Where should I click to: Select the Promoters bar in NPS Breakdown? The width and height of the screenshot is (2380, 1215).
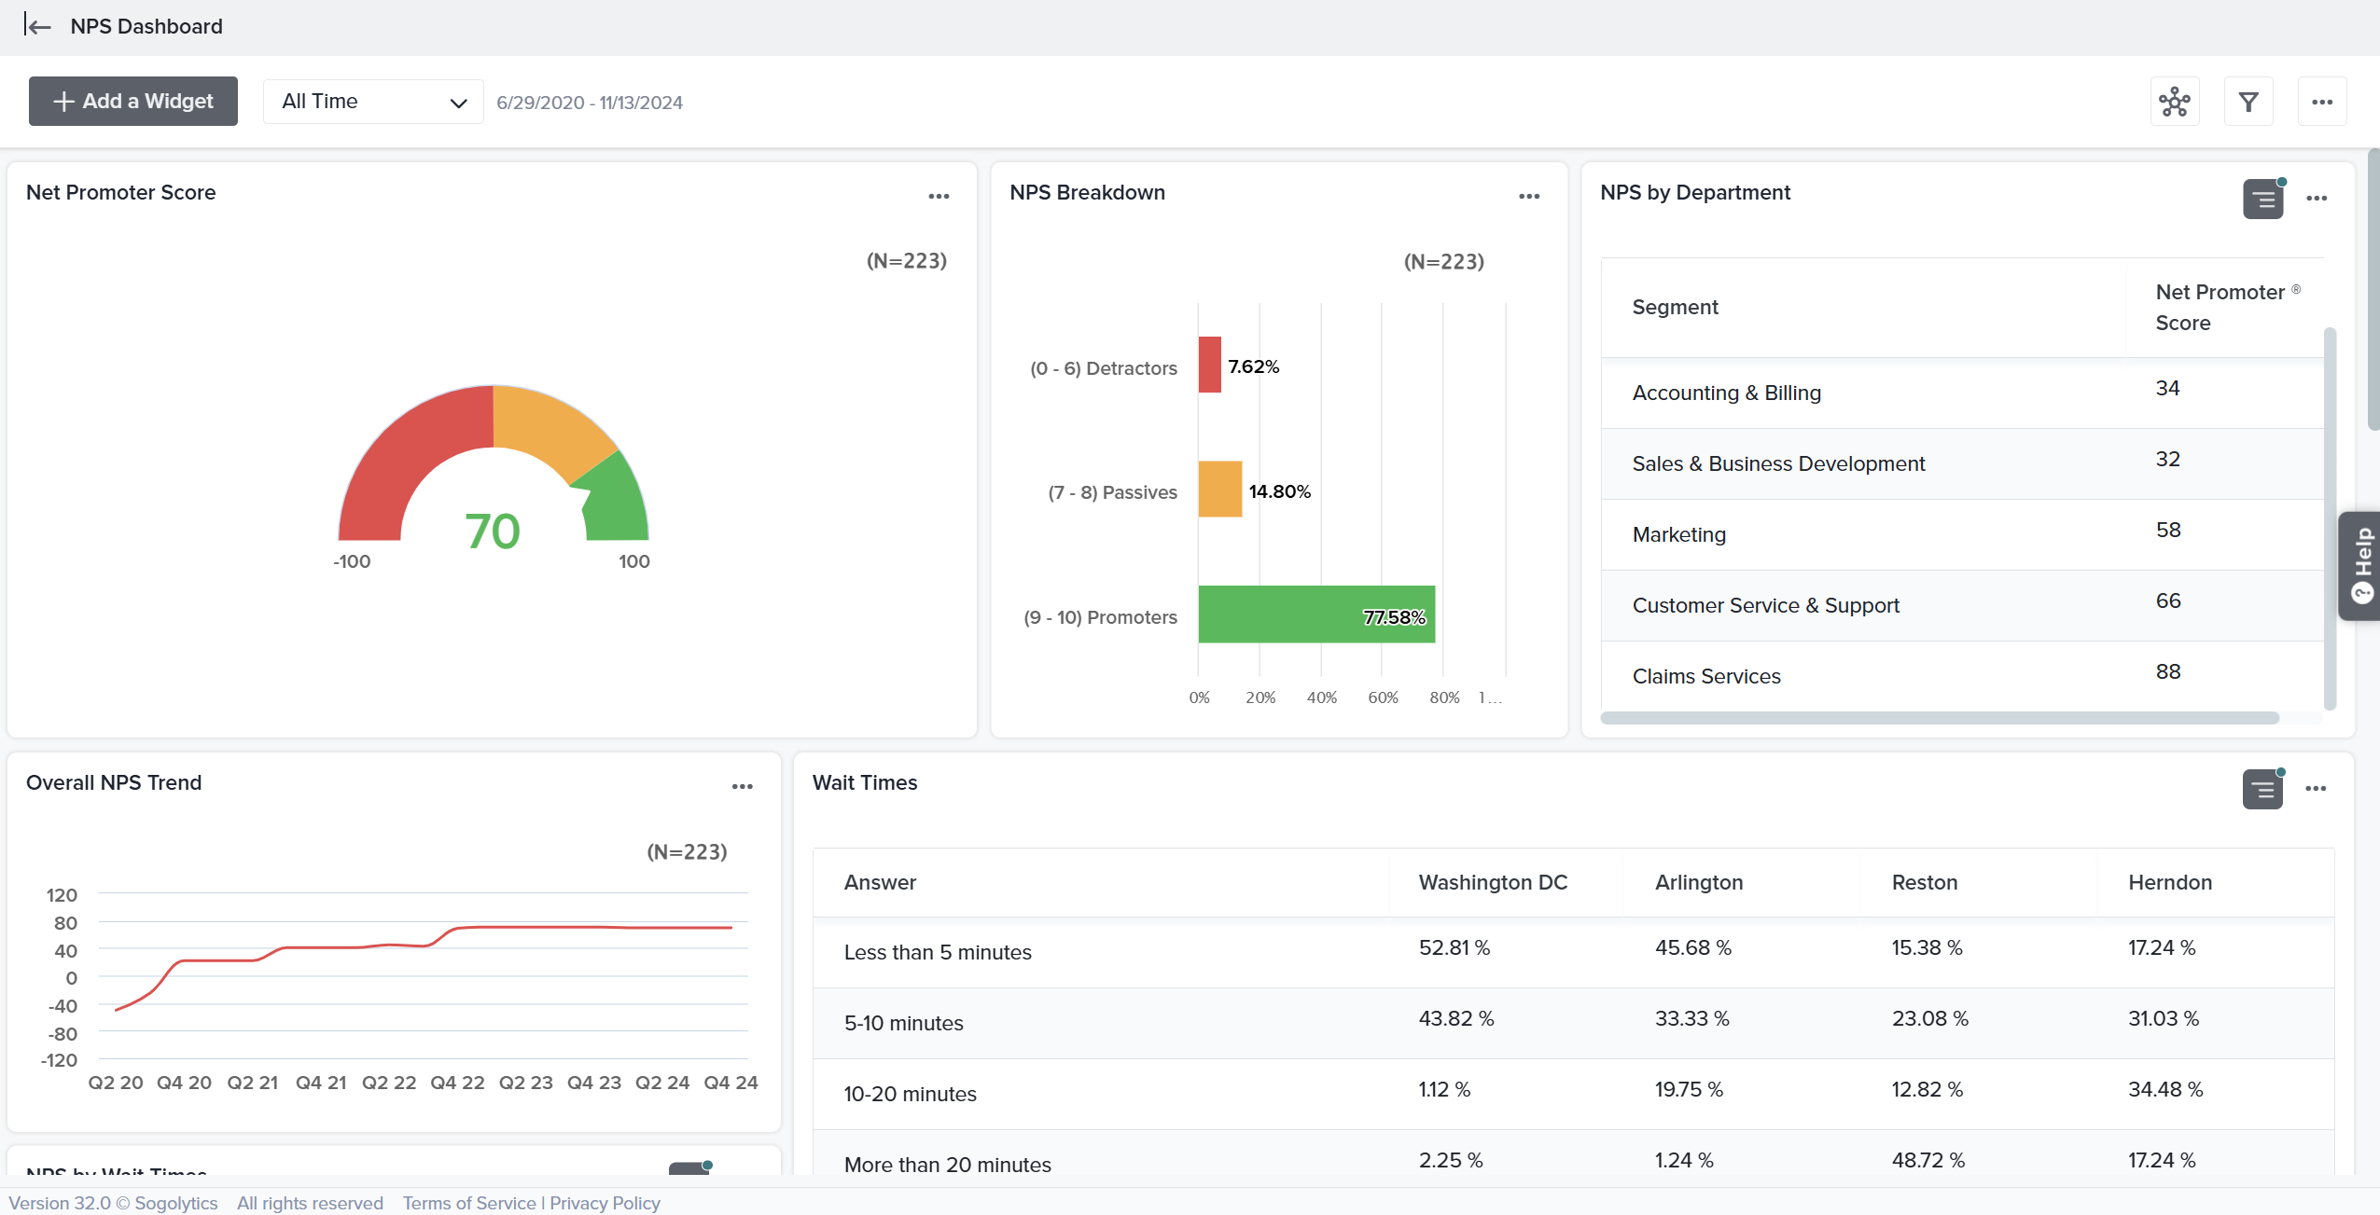1315,615
